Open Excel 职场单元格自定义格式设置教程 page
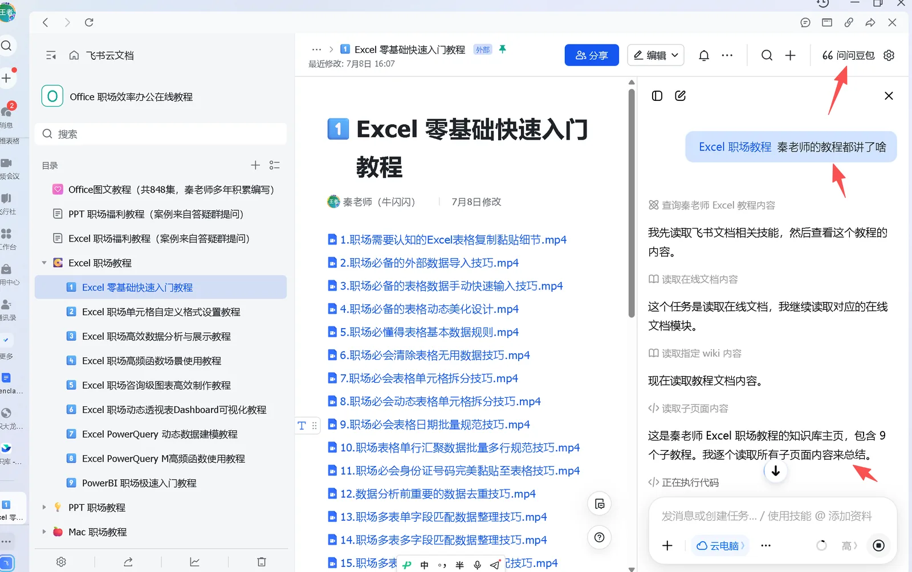Screen dimensions: 912x572 [x=161, y=312]
